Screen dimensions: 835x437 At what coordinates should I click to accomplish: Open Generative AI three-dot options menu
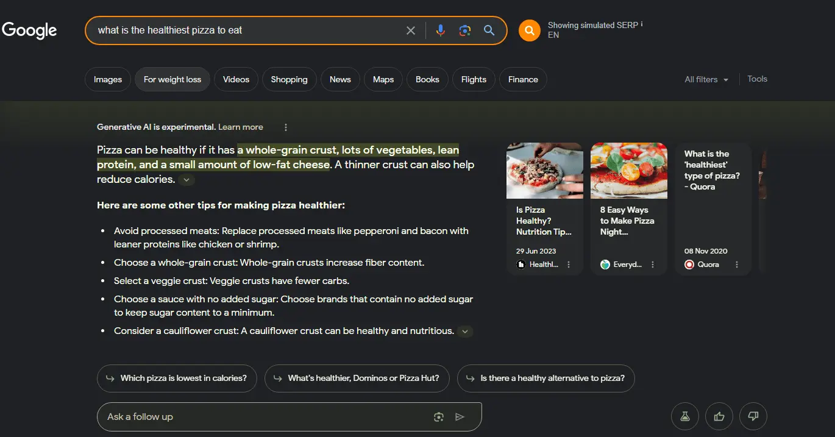286,127
